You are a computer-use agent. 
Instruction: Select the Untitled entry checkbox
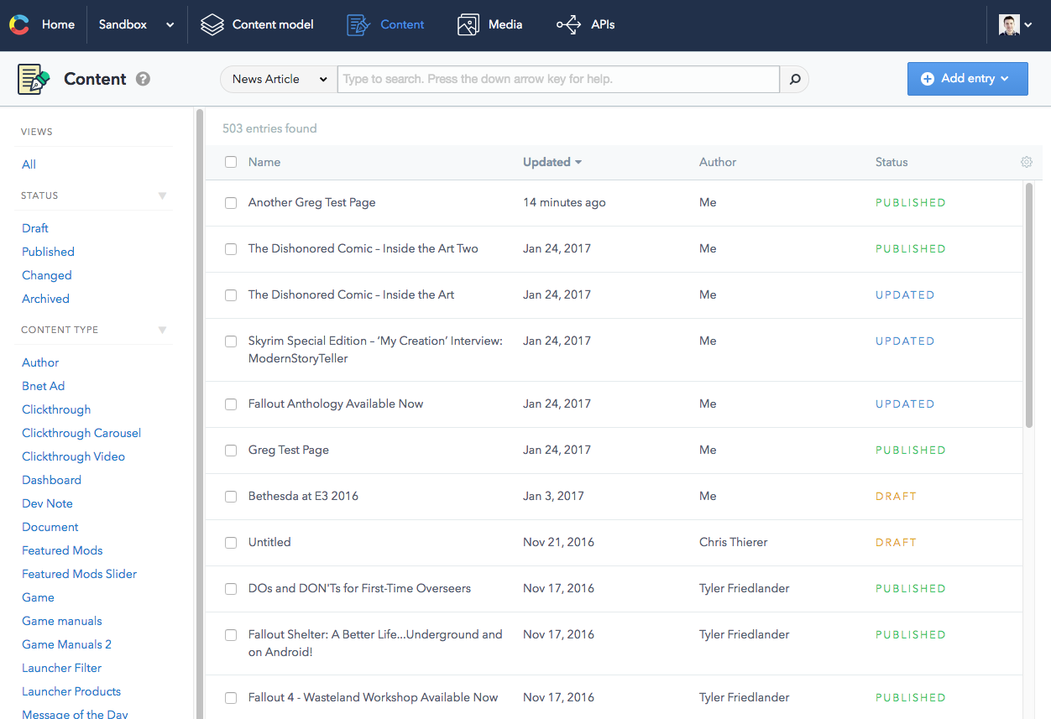click(231, 542)
